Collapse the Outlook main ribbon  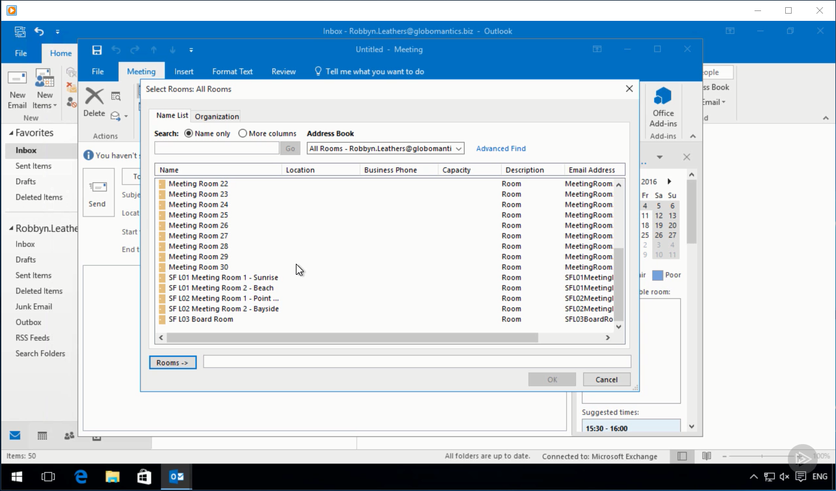pyautogui.click(x=826, y=118)
